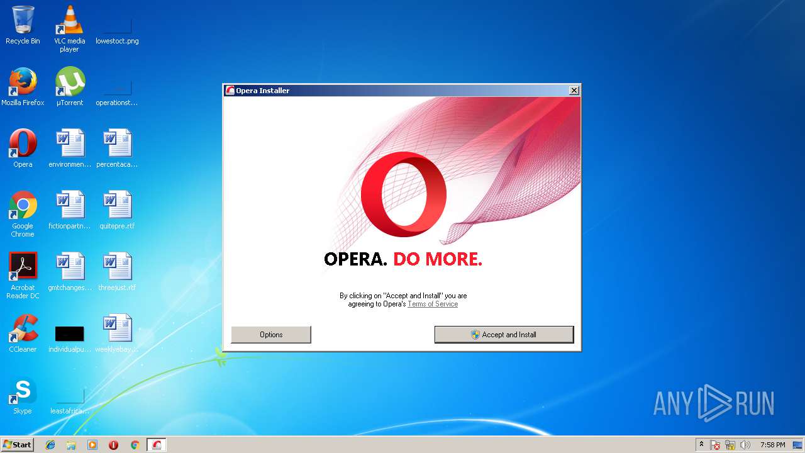Image resolution: width=805 pixels, height=453 pixels.
Task: Show hidden system tray icons
Action: (701, 444)
